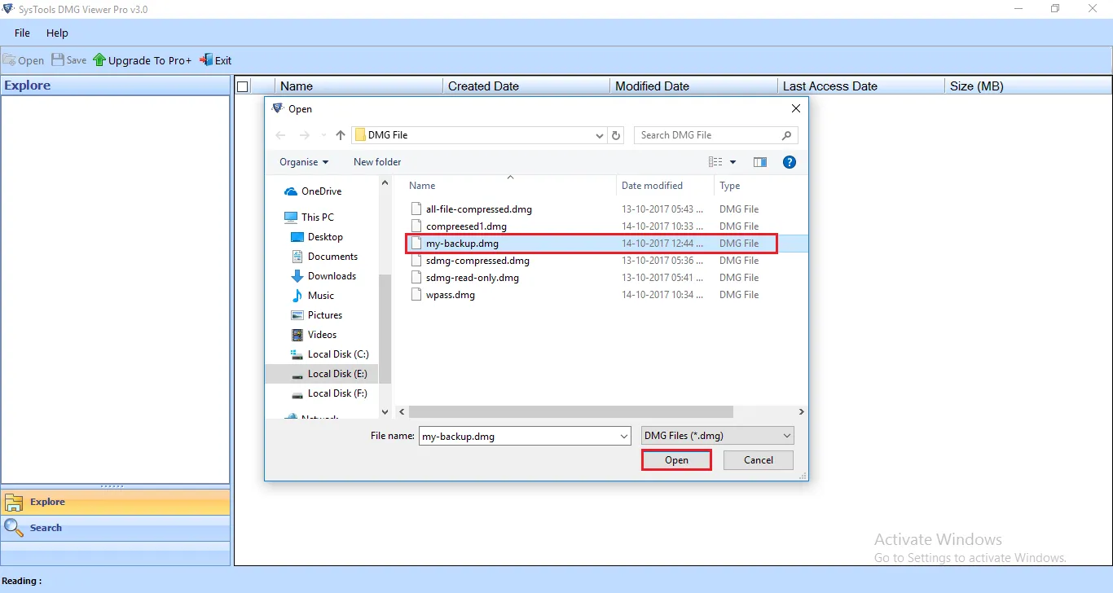Screen dimensions: 1113x593
Task: Switch to the Explore pane tab
Action: pos(116,502)
